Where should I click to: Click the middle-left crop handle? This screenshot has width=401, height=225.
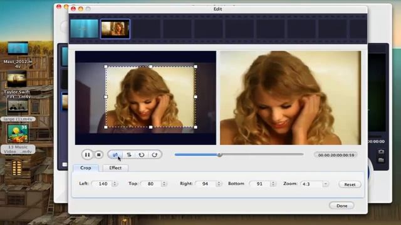(x=106, y=97)
